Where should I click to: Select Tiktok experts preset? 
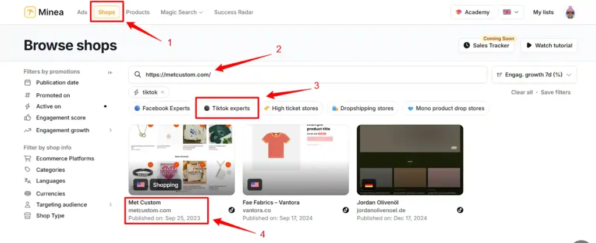(227, 108)
